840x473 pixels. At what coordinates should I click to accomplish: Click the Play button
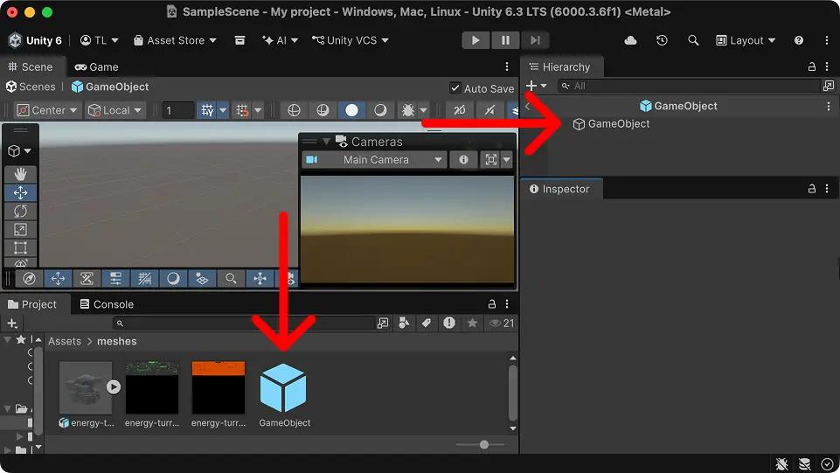tap(476, 40)
